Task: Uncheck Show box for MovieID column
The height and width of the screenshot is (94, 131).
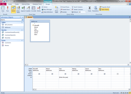Action: [x=39, y=74]
